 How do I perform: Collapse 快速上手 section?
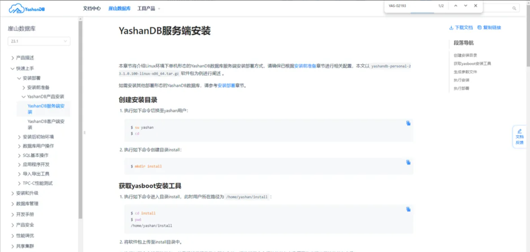pyautogui.click(x=13, y=68)
